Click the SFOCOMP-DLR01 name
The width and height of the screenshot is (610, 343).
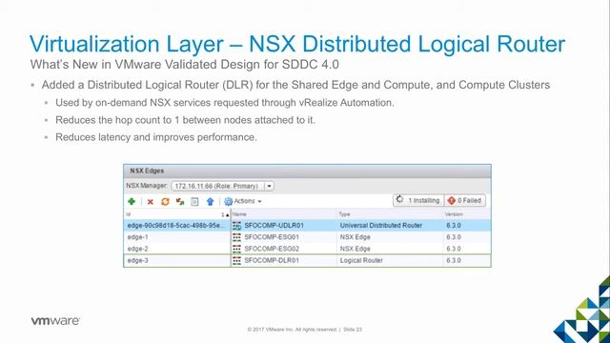point(272,260)
